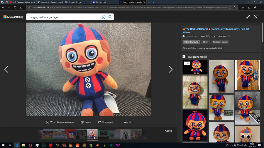The width and height of the screenshot is (264, 148).
Task: Click Wyszukiwanie wizualne below the image
Action: (60, 122)
